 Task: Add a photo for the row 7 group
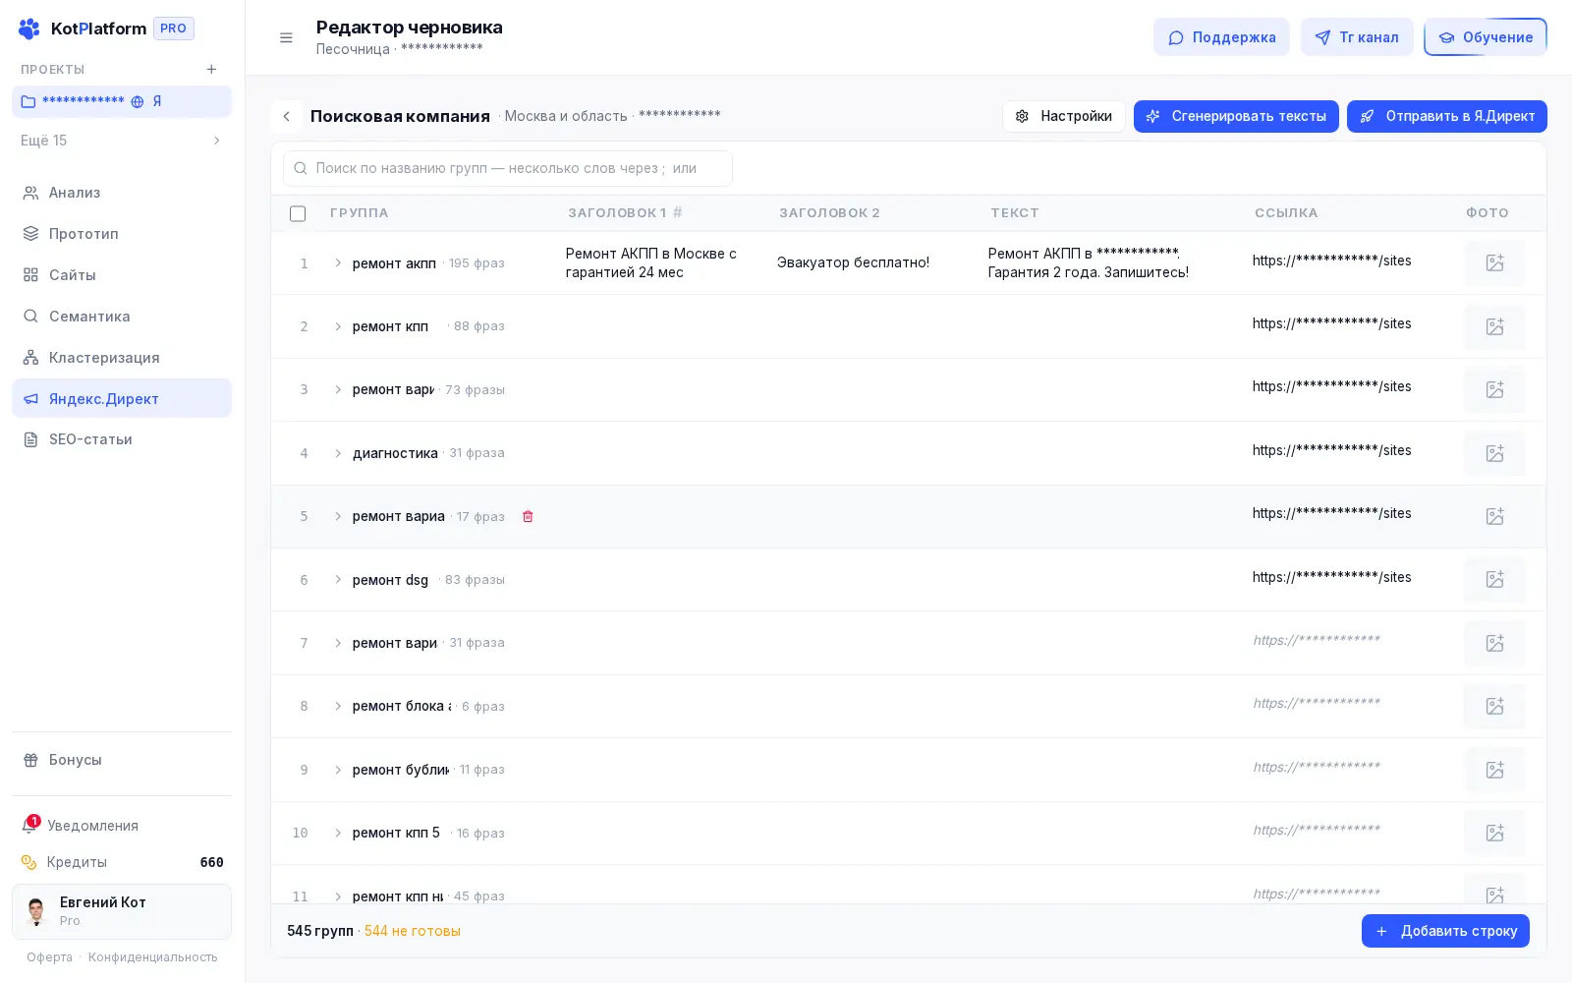pyautogui.click(x=1494, y=643)
